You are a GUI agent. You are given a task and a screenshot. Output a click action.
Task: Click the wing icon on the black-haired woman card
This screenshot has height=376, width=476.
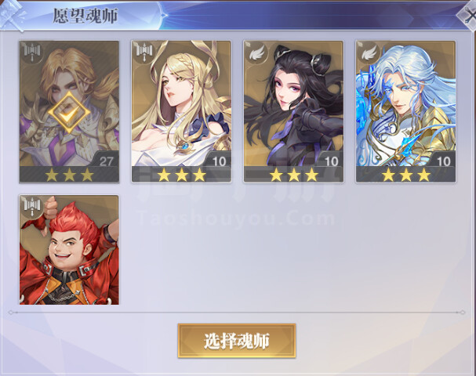pyautogui.click(x=256, y=52)
